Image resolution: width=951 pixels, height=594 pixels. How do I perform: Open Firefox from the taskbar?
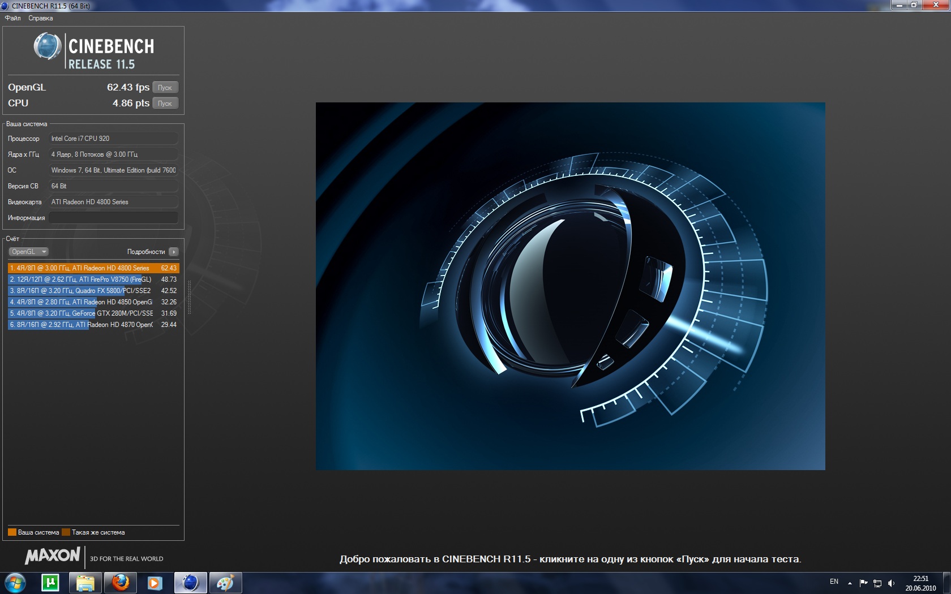121,583
